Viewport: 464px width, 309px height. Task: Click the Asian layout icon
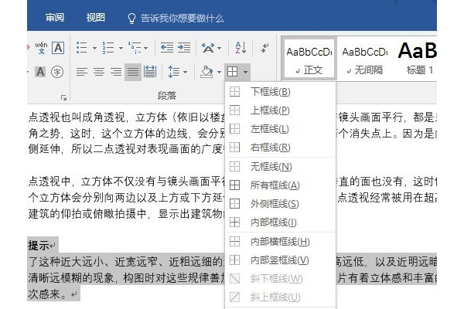pos(208,48)
